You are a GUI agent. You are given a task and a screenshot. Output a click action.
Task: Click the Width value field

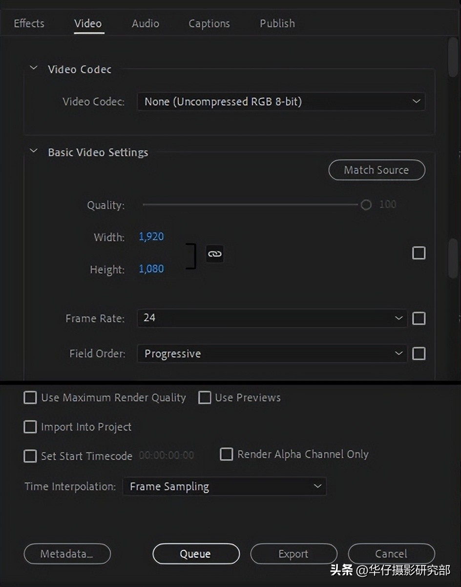click(151, 237)
